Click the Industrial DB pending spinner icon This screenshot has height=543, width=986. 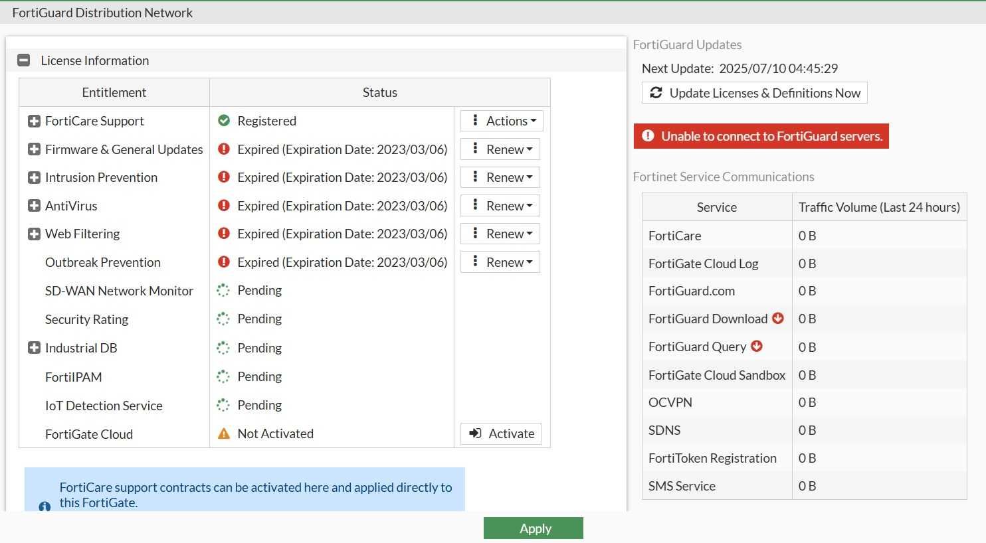click(223, 348)
